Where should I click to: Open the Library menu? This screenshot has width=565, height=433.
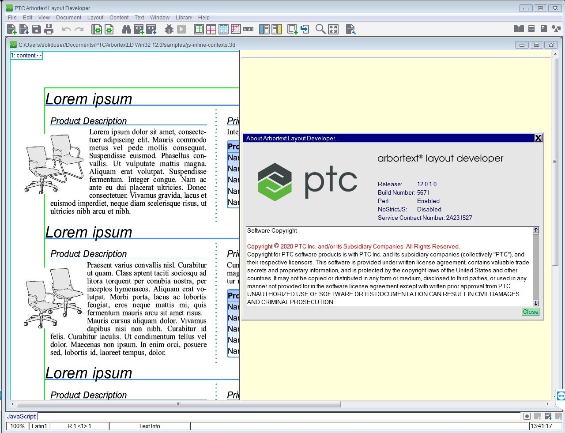tap(184, 18)
